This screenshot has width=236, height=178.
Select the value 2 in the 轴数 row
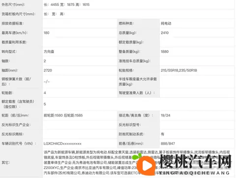tap(45, 61)
